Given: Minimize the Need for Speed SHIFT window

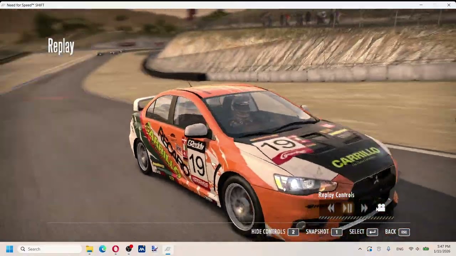Looking at the screenshot, I should point(421,5).
